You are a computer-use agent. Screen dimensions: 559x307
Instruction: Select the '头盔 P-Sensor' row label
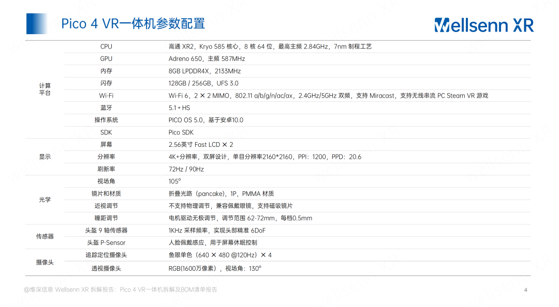(106, 243)
